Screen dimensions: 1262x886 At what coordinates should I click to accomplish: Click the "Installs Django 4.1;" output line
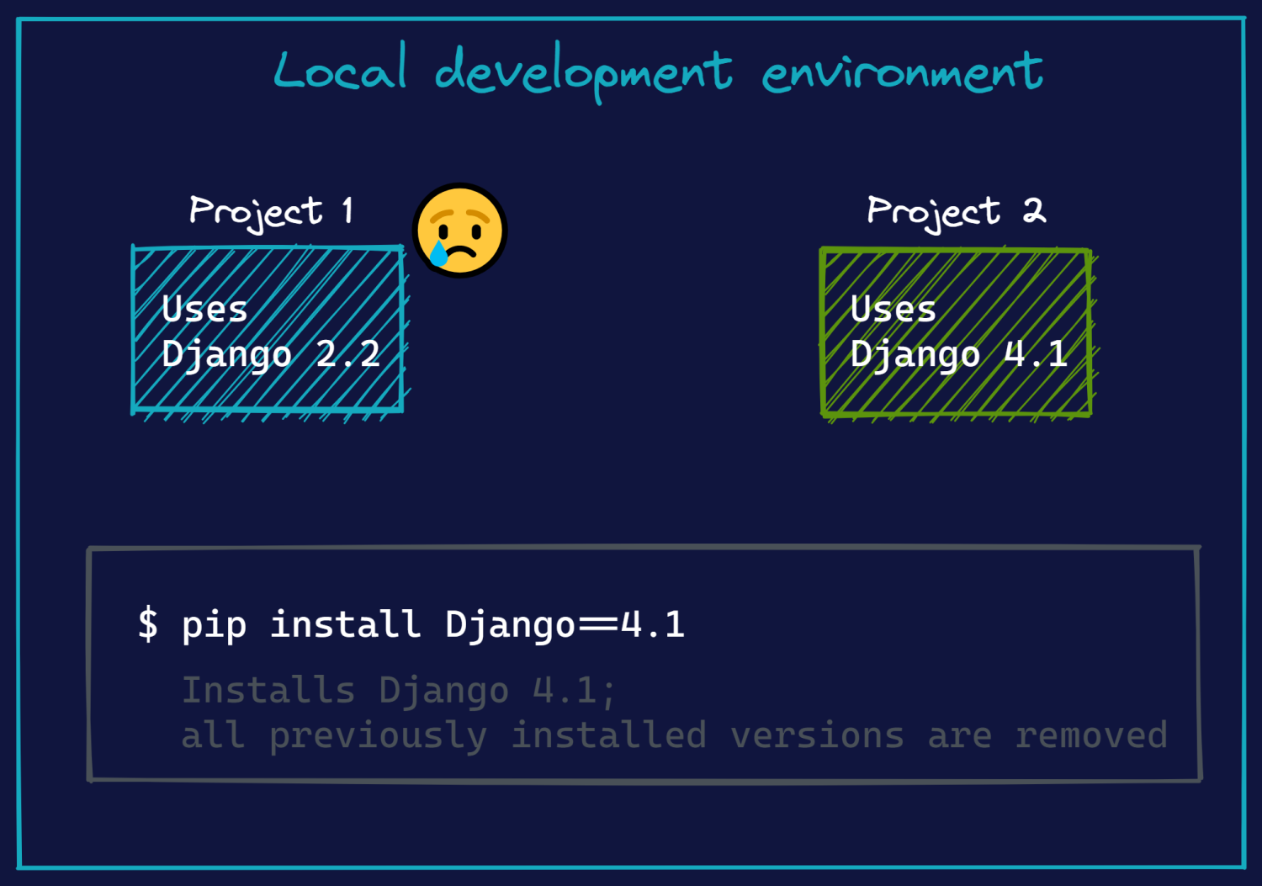point(399,692)
